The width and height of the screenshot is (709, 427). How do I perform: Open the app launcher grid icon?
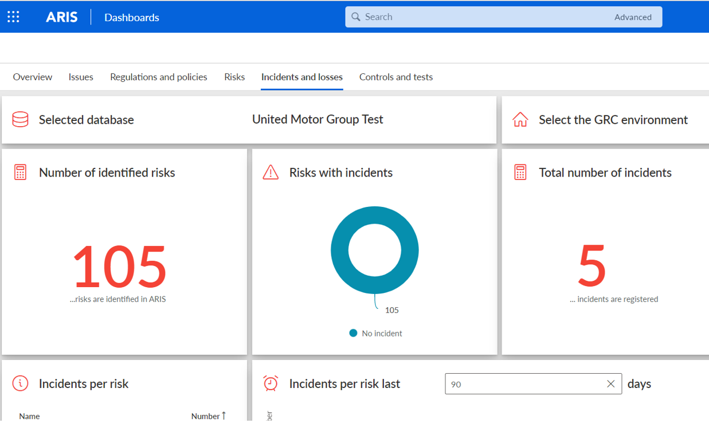click(x=13, y=17)
